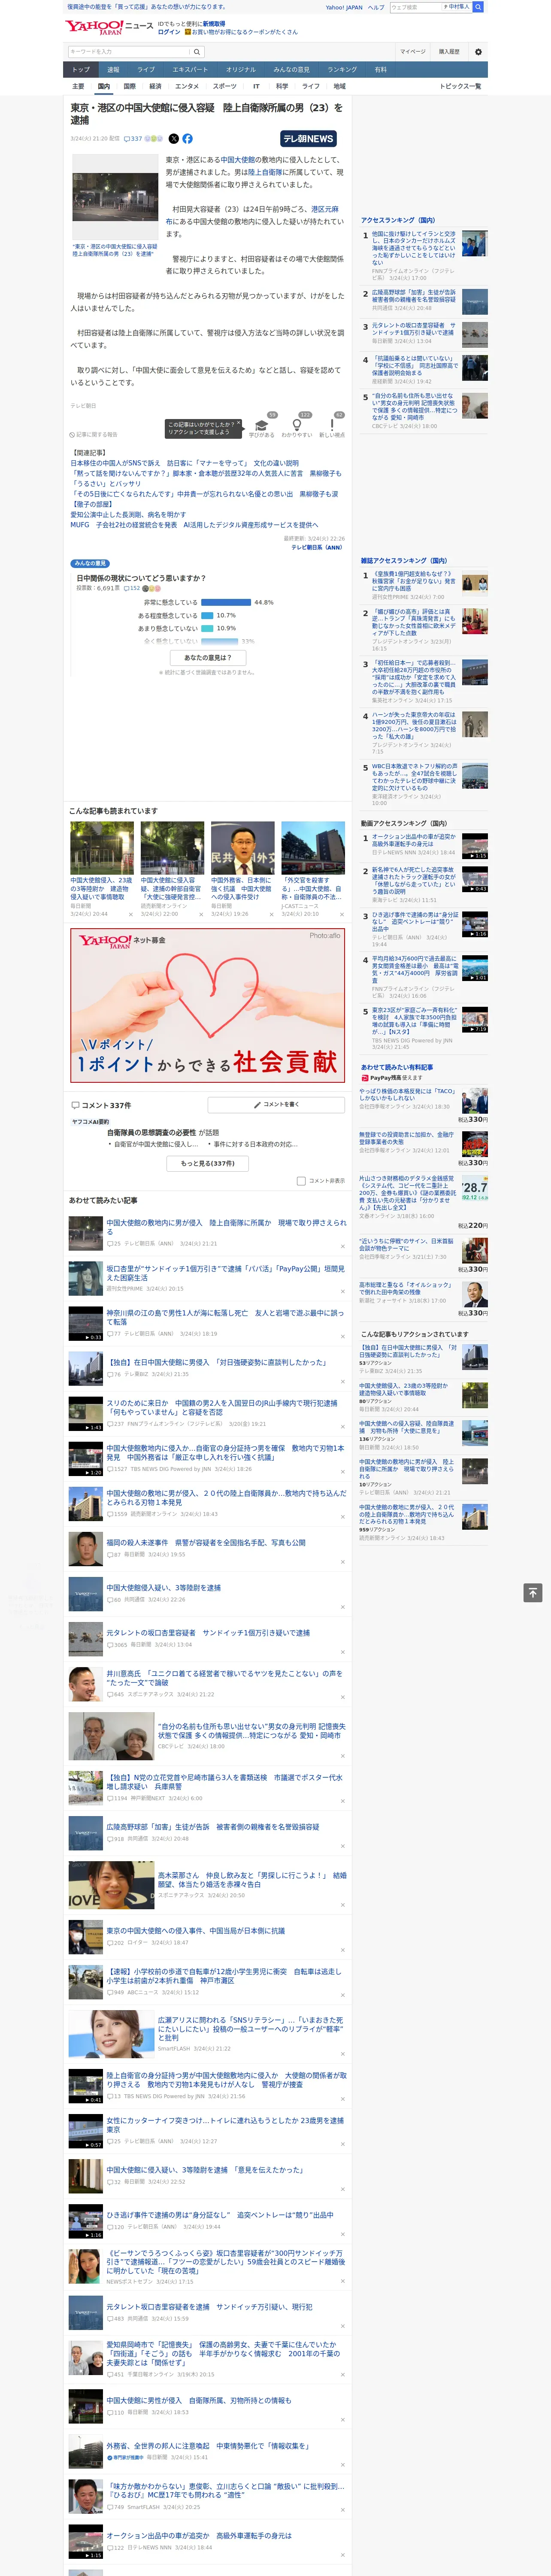This screenshot has width=551, height=2576.
Task: Open the スポーツ category
Action: click(x=225, y=86)
